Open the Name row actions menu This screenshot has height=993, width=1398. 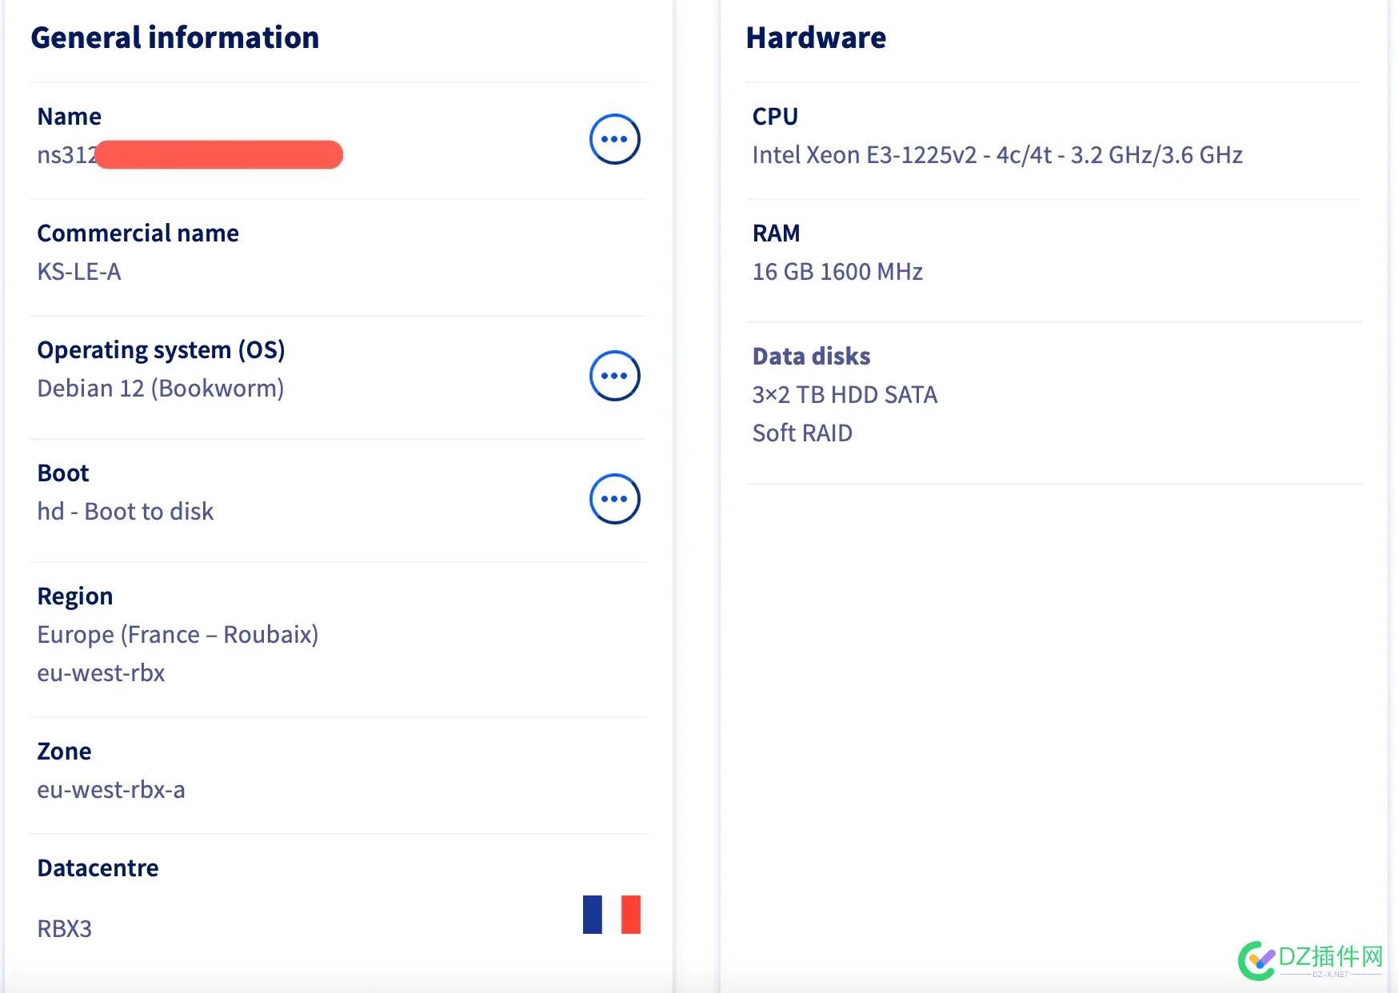[x=614, y=139]
